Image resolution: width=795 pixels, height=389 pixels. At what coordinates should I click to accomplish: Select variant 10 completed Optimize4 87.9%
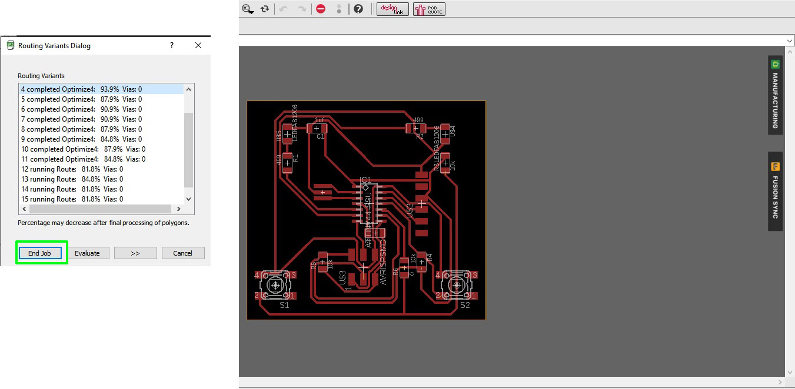point(101,149)
